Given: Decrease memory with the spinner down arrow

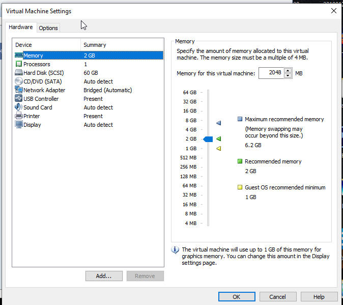Looking at the screenshot, I should (288, 76).
